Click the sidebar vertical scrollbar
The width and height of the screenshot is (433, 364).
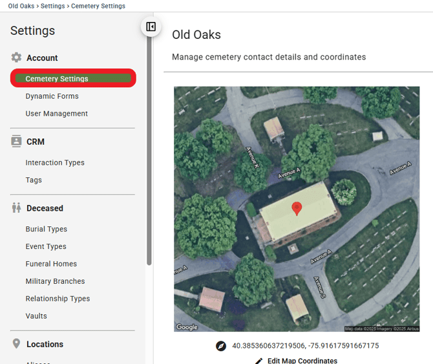tap(149, 149)
